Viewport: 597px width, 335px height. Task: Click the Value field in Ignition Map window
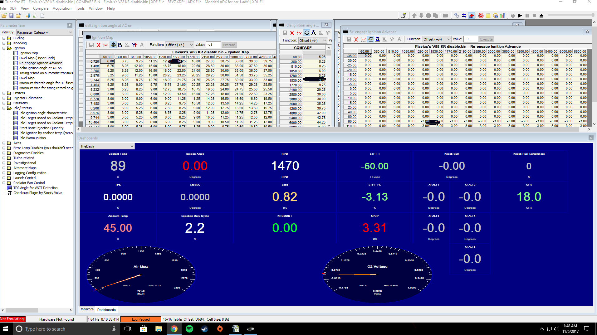click(213, 45)
